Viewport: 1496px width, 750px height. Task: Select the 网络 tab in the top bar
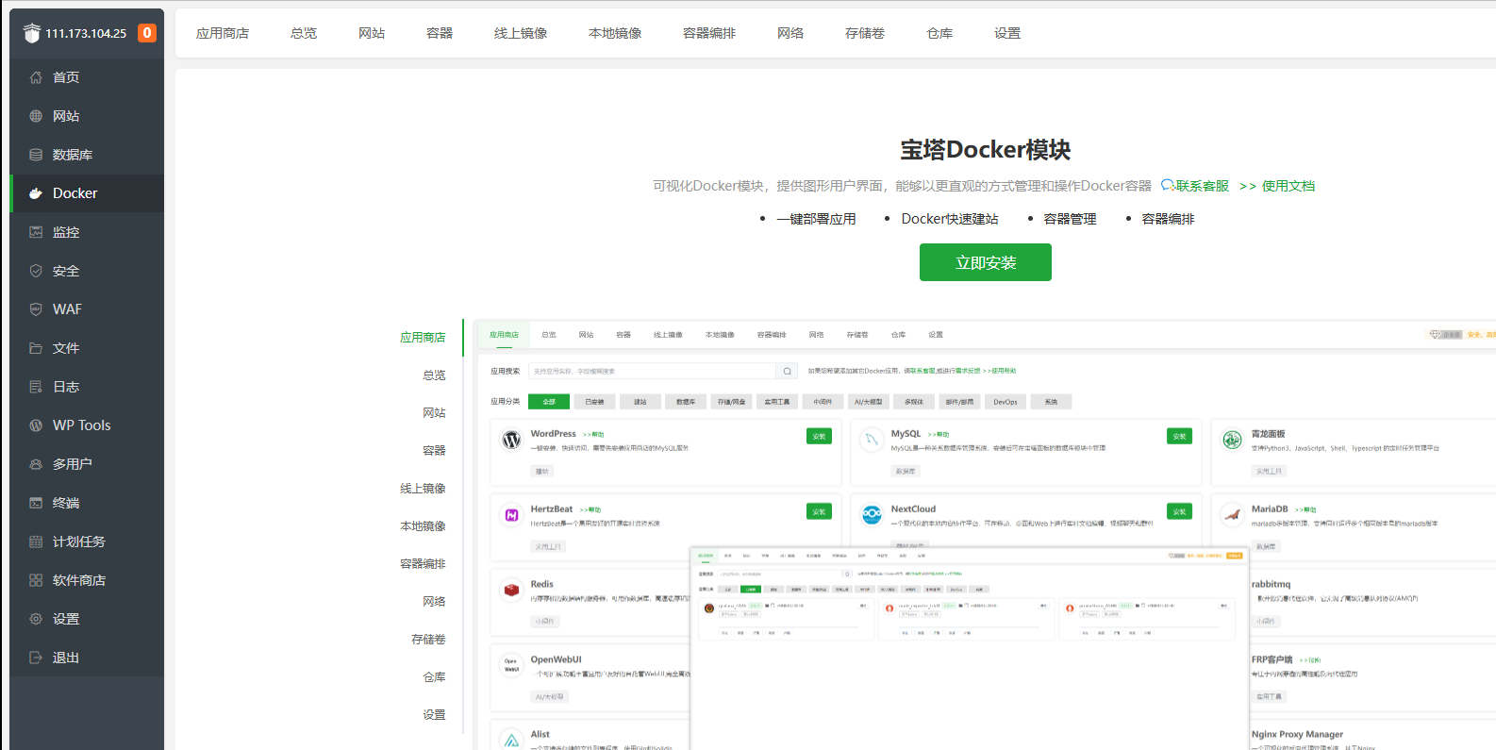790,33
